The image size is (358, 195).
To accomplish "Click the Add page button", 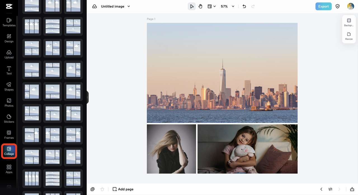I will 123,189.
